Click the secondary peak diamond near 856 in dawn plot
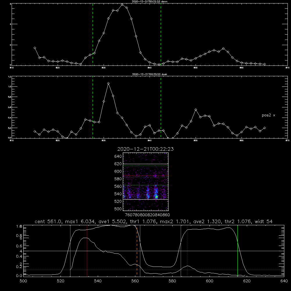 [223, 48]
